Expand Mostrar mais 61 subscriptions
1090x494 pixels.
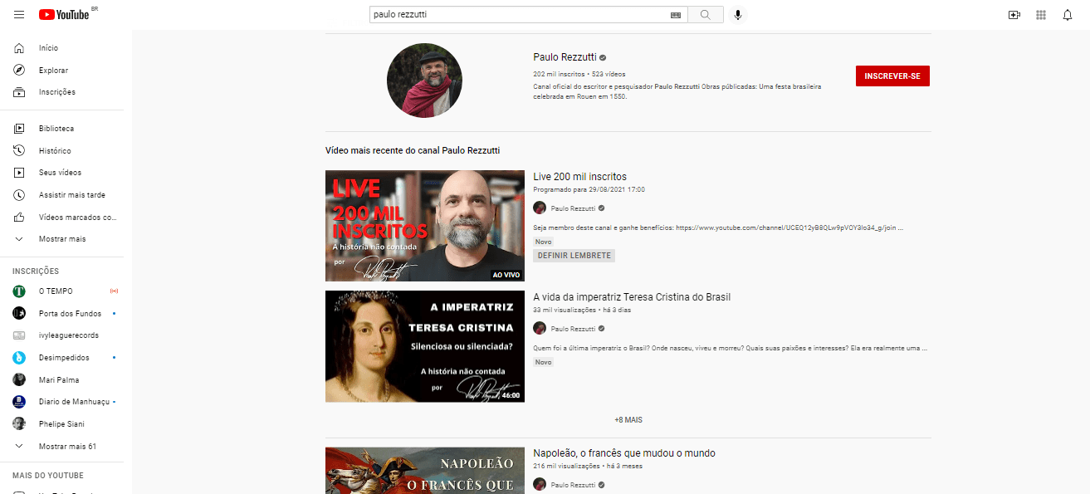[66, 447]
